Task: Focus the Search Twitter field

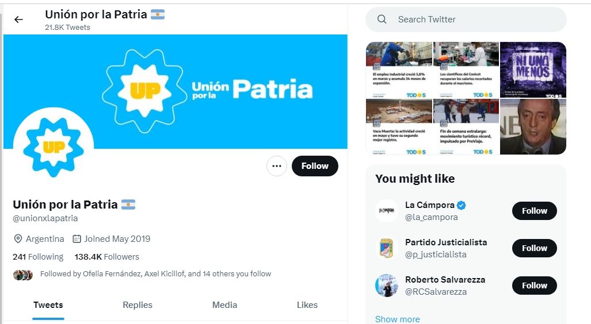Action: [x=466, y=19]
